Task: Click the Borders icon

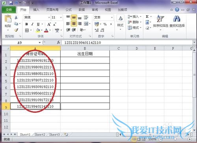Action: coord(27,30)
